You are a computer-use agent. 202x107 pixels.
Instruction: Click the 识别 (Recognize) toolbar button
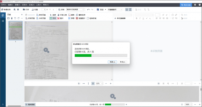click(x=61, y=10)
